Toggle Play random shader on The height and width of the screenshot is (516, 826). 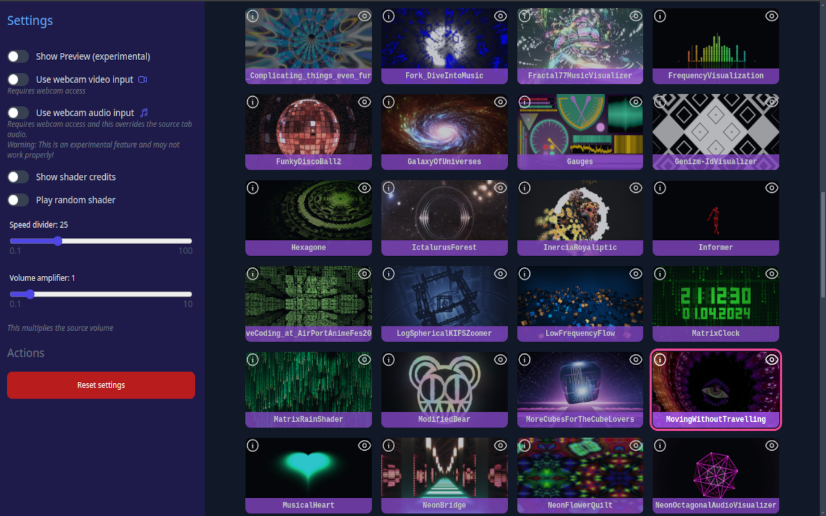(x=18, y=200)
